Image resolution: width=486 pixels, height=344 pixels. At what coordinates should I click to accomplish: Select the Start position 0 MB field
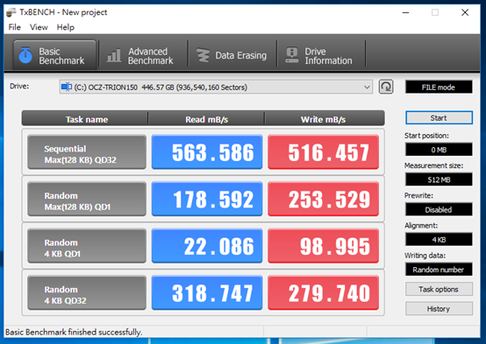439,150
